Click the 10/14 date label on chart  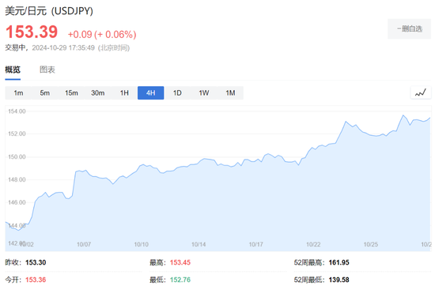(199, 244)
